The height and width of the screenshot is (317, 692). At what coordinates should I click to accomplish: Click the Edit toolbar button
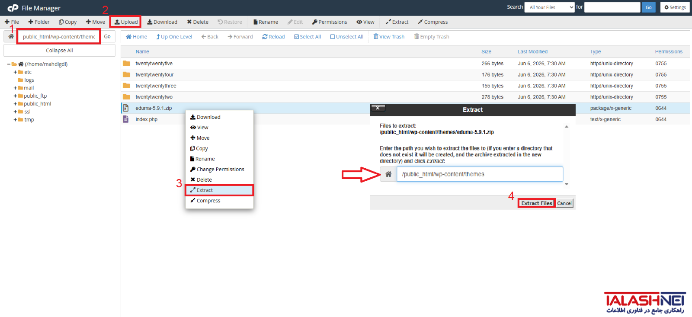[295, 22]
